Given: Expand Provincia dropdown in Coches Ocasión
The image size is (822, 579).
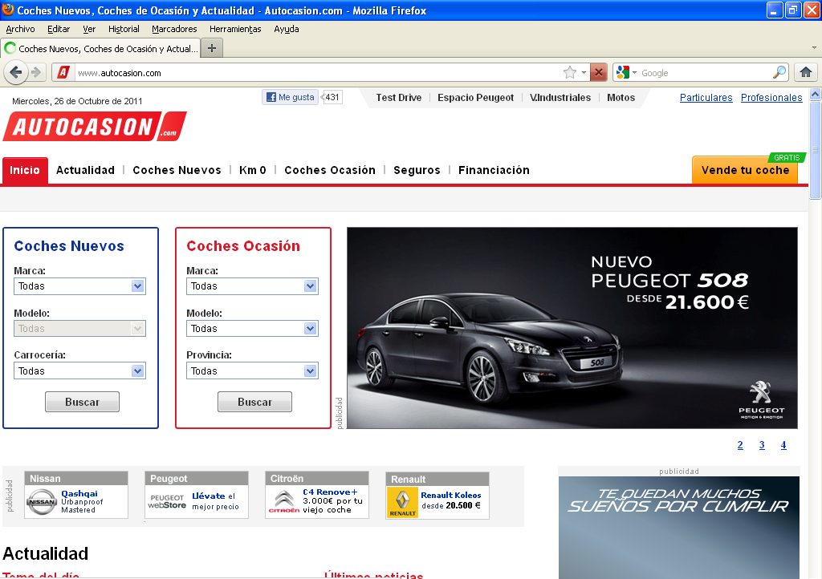Looking at the screenshot, I should (310, 370).
